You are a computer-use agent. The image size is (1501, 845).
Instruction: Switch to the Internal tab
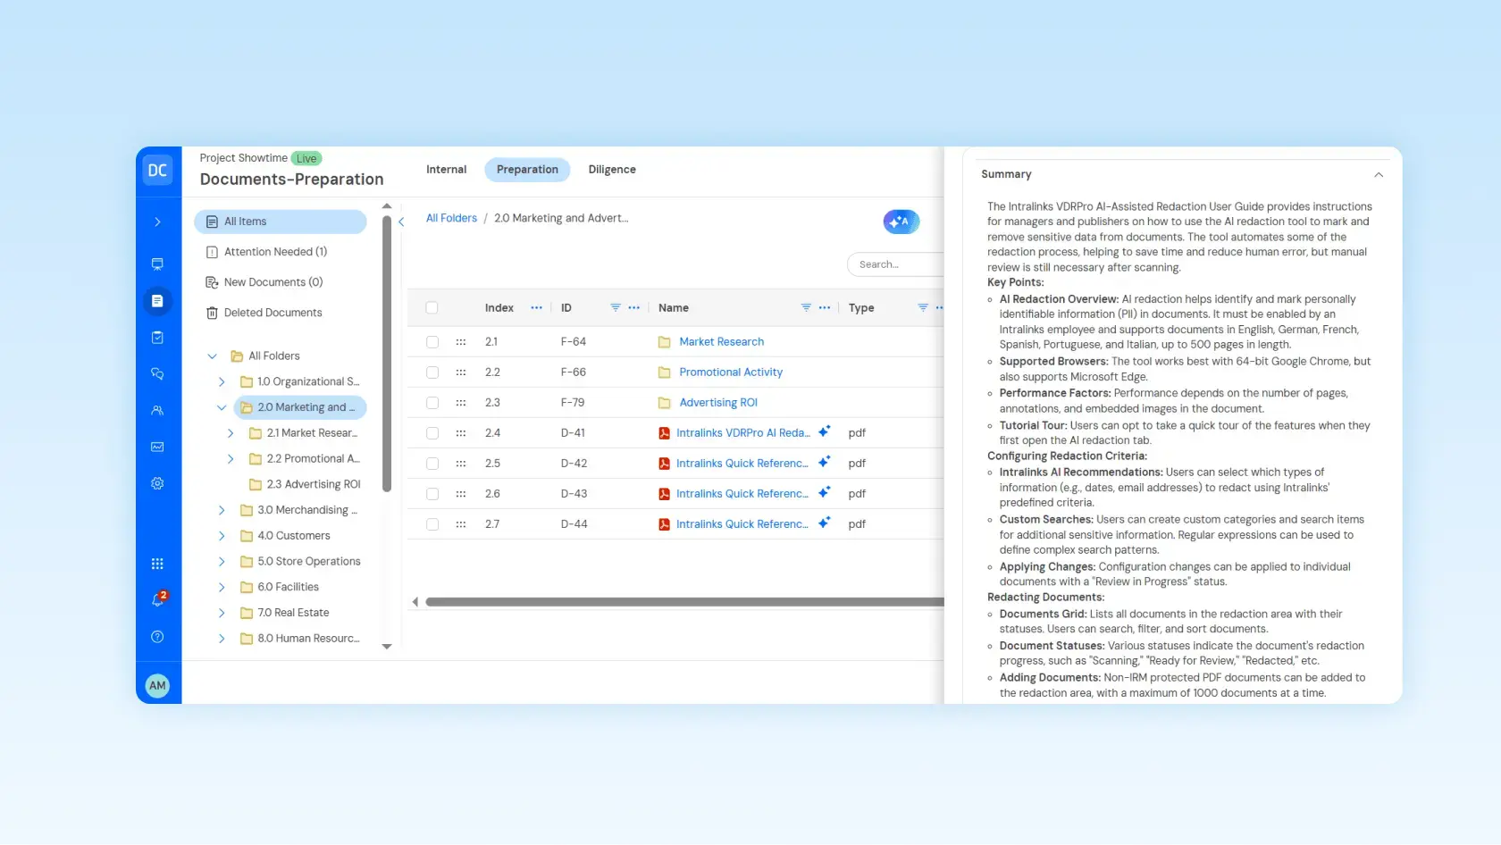pyautogui.click(x=446, y=170)
